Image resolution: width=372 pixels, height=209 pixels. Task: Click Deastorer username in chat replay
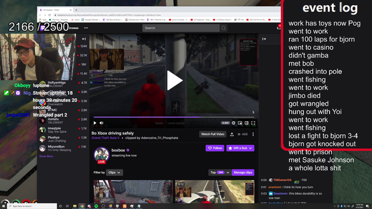click(x=280, y=193)
